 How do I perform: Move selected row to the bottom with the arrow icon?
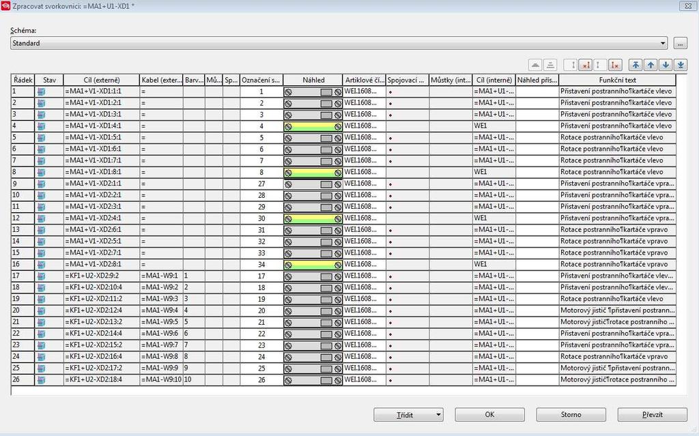tap(681, 65)
